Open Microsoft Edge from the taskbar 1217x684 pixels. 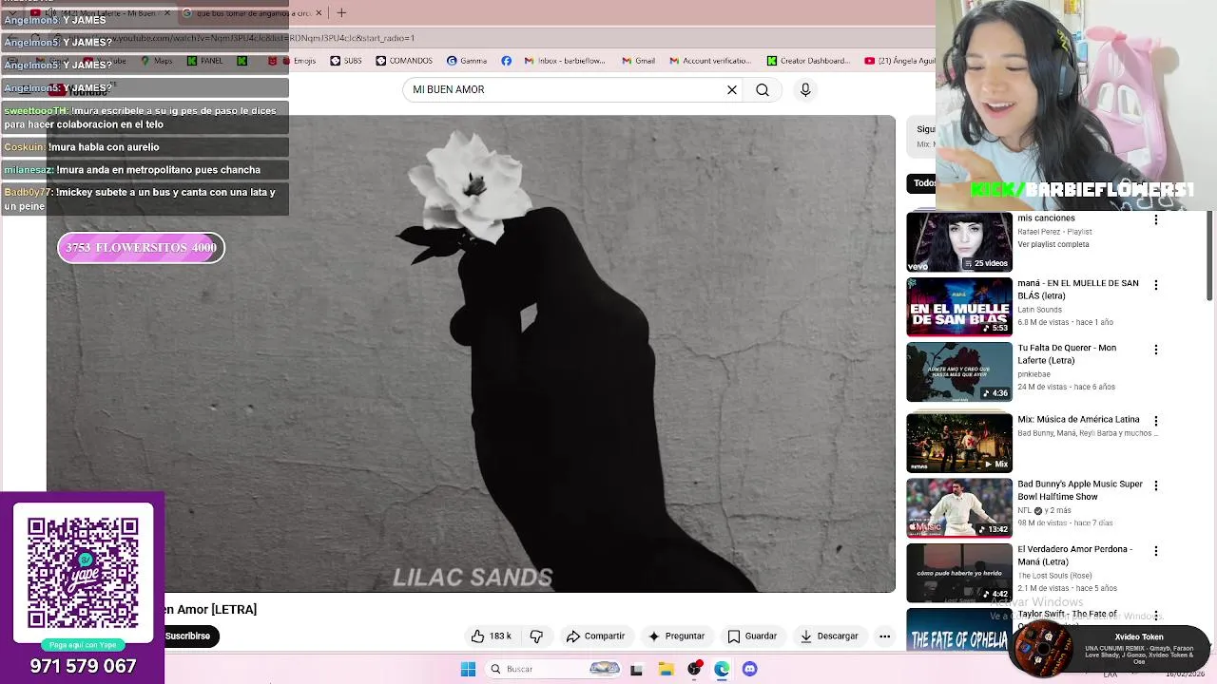[x=722, y=669]
